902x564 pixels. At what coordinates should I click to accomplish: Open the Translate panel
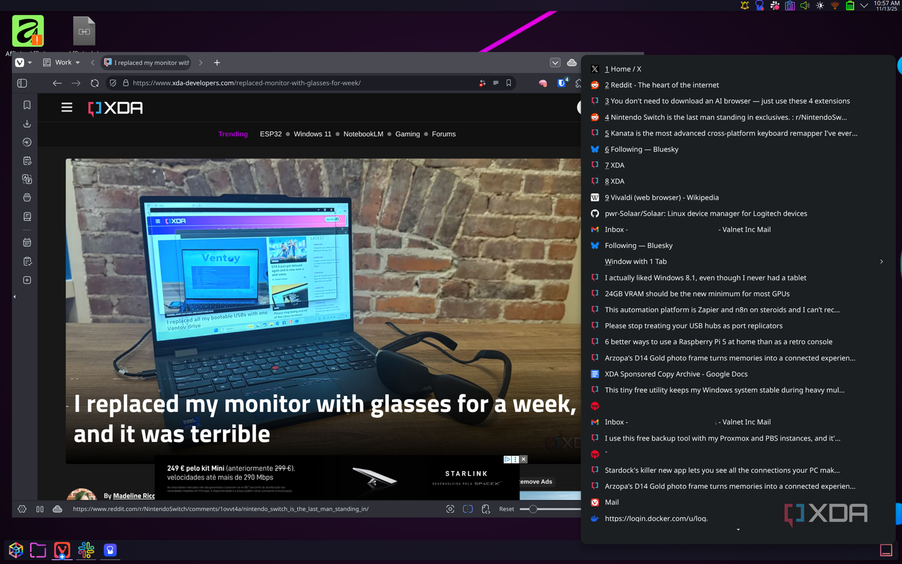(x=27, y=179)
